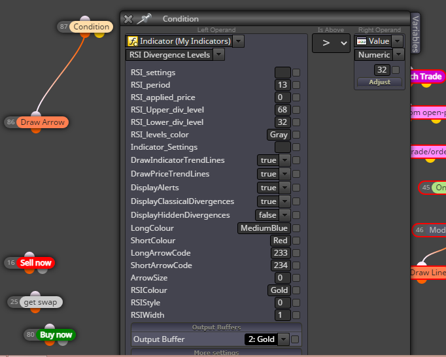446x357 pixels.
Task: Click the Indicator function icon in left operand
Action: [x=133, y=41]
